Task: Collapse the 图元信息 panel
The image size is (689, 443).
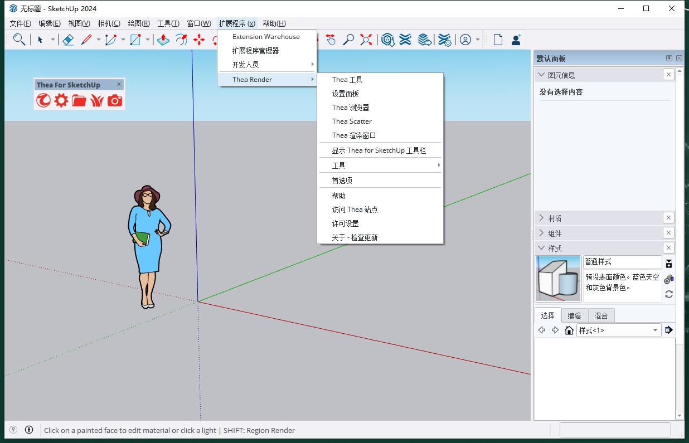Action: pyautogui.click(x=541, y=75)
